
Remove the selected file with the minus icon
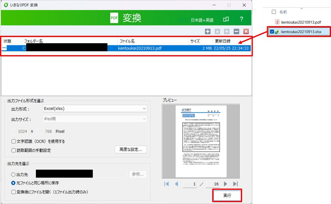[236, 31]
